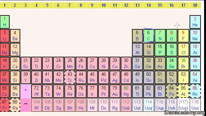Click the Zinc (Zn) cell
The width and height of the screenshot is (206, 116).
[126, 63]
